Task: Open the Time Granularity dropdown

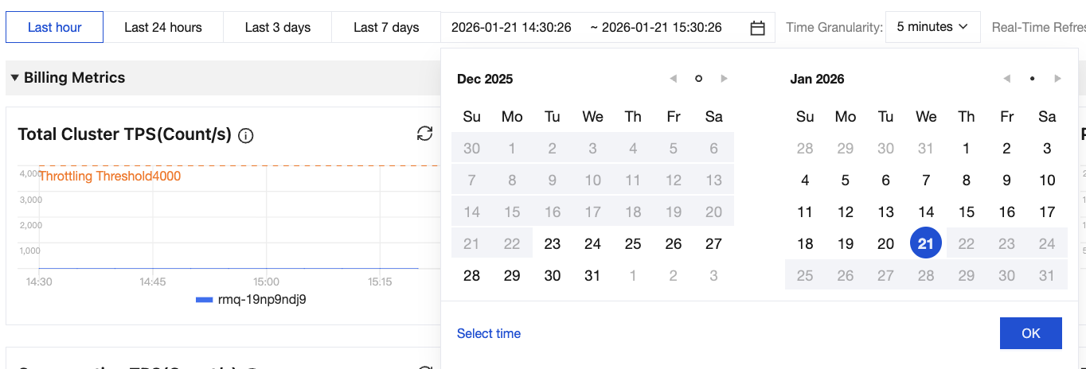Action: coord(932,27)
